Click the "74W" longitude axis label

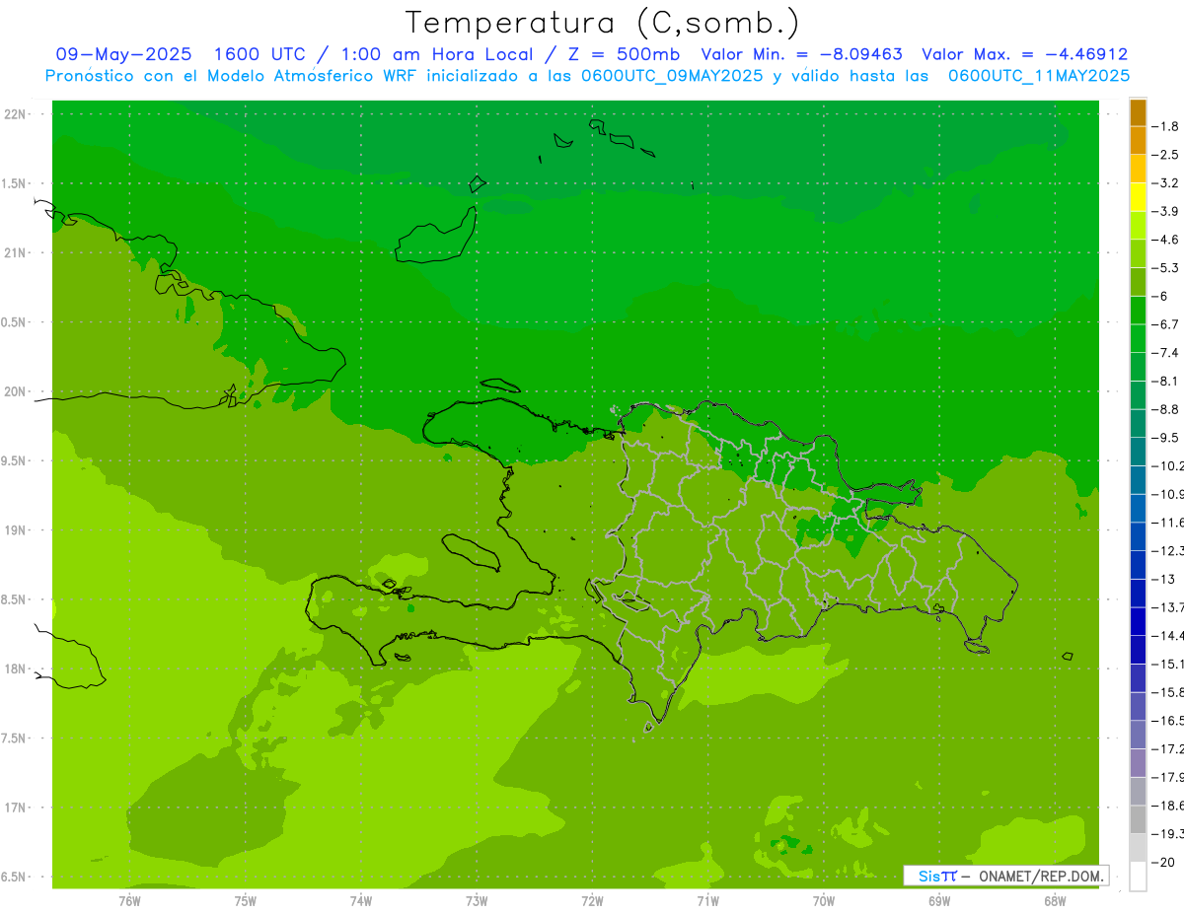point(361,900)
